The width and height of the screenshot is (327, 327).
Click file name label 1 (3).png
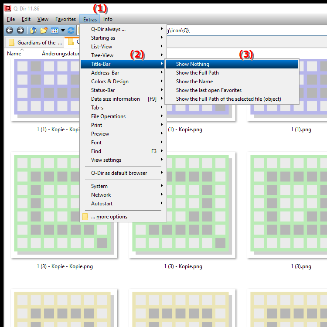tap(301, 266)
